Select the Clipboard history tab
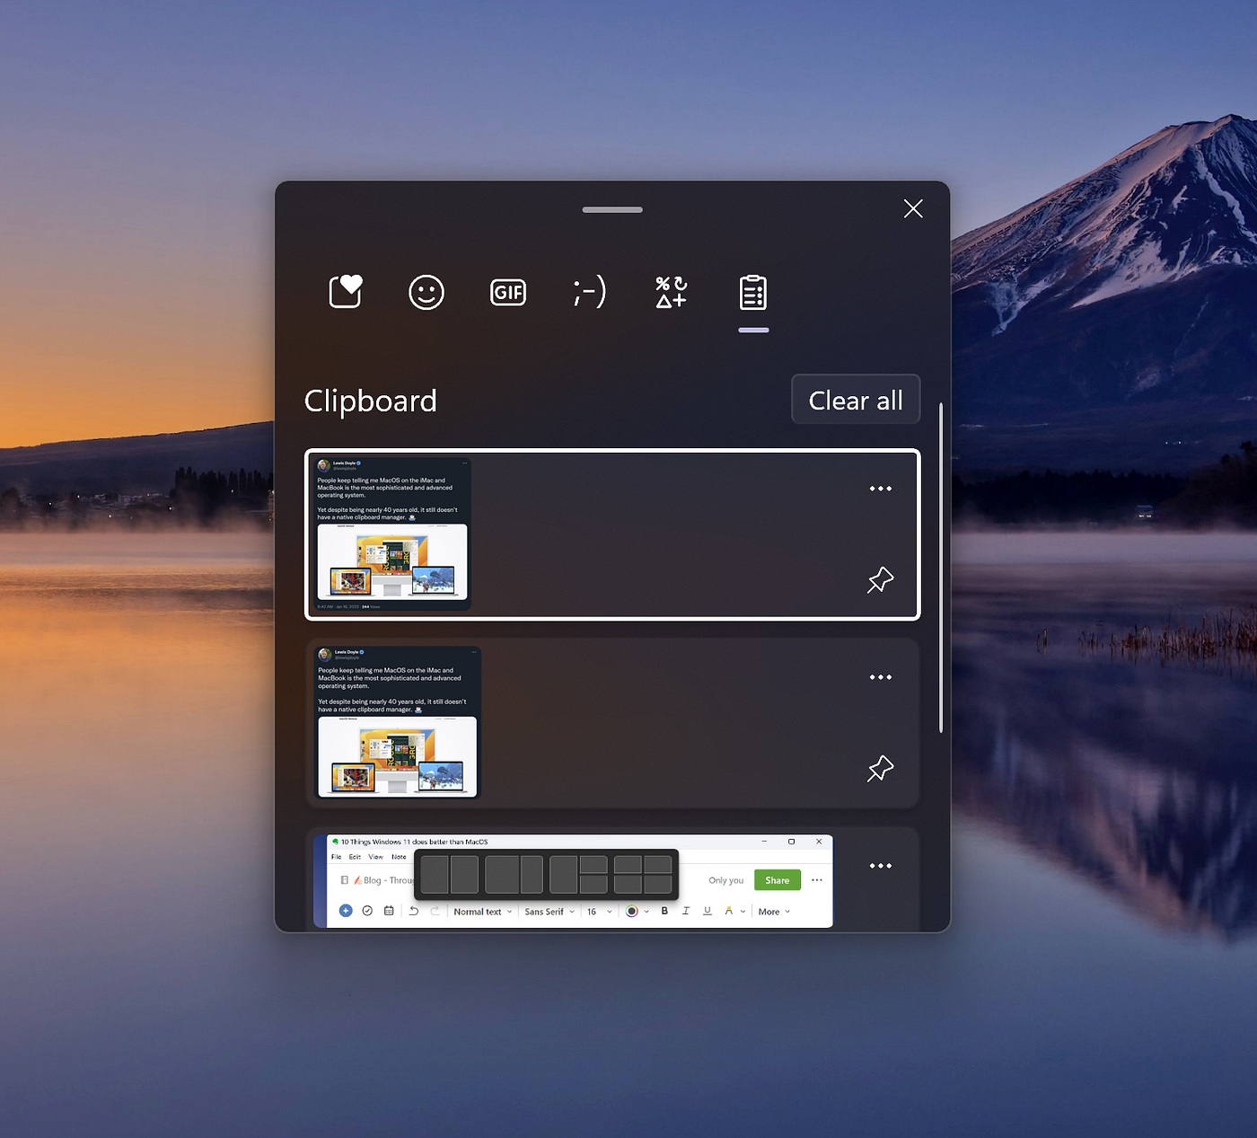The width and height of the screenshot is (1257, 1138). coord(753,293)
